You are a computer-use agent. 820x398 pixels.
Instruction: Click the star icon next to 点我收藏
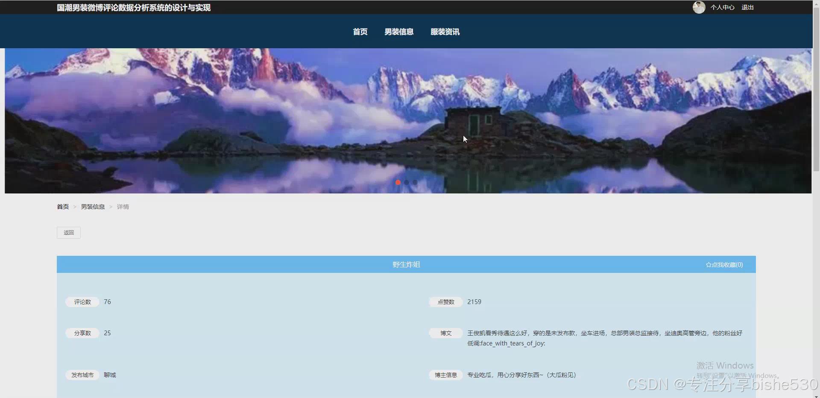[x=708, y=265]
